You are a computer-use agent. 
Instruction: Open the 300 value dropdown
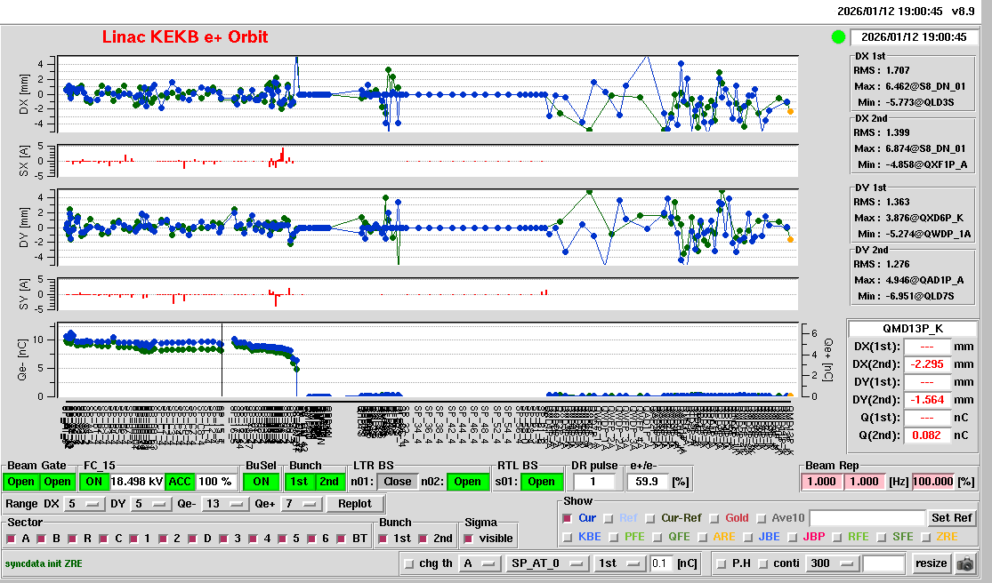click(x=831, y=563)
